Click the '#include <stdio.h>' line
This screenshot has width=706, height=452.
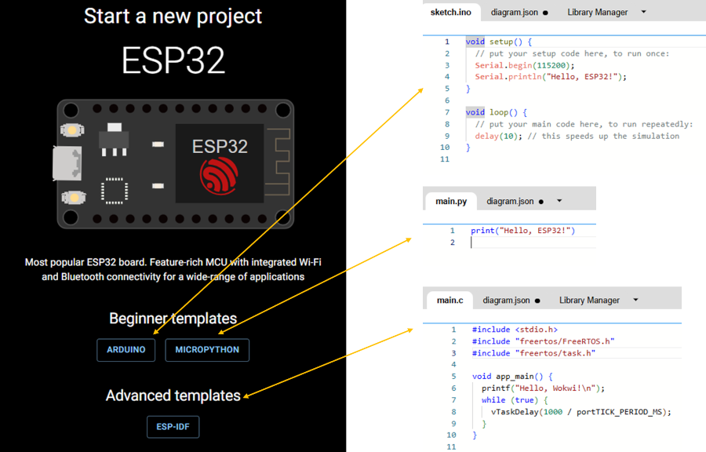[x=515, y=330]
